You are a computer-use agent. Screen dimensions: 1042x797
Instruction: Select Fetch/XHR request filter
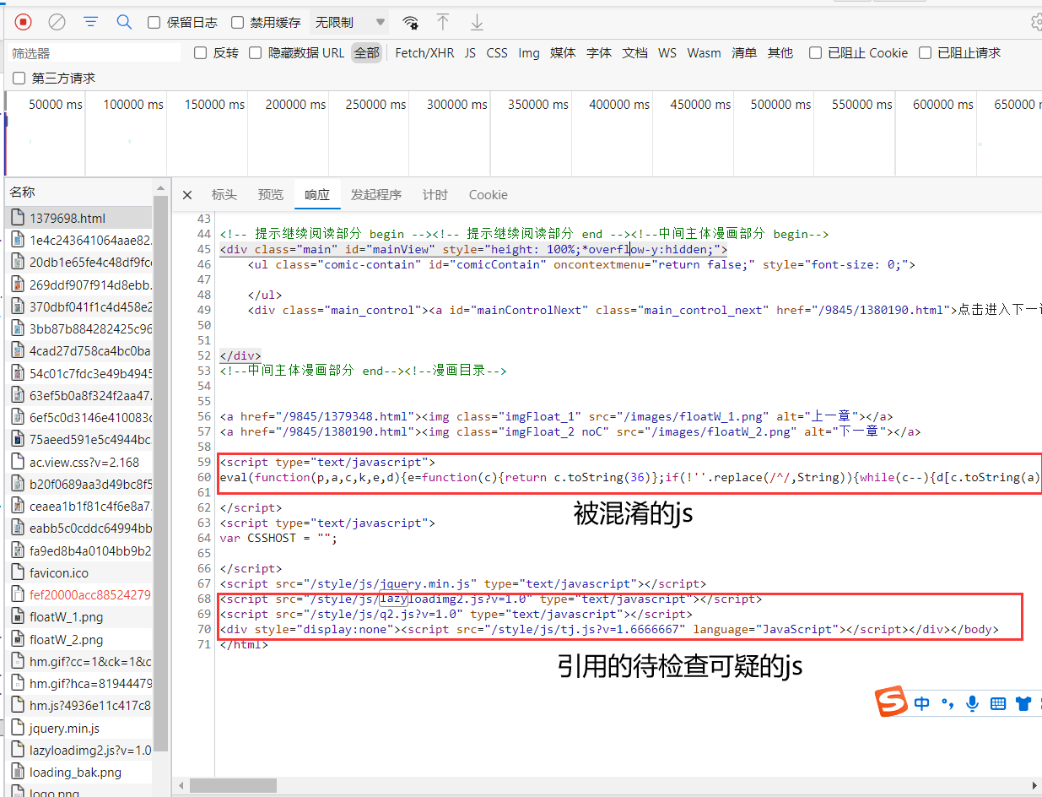tap(424, 52)
